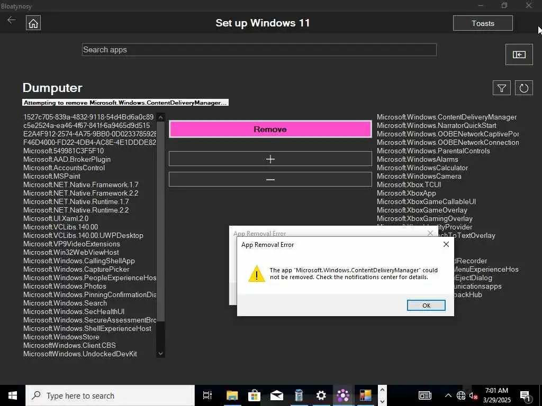Open File Explorer from taskbar

point(232,395)
